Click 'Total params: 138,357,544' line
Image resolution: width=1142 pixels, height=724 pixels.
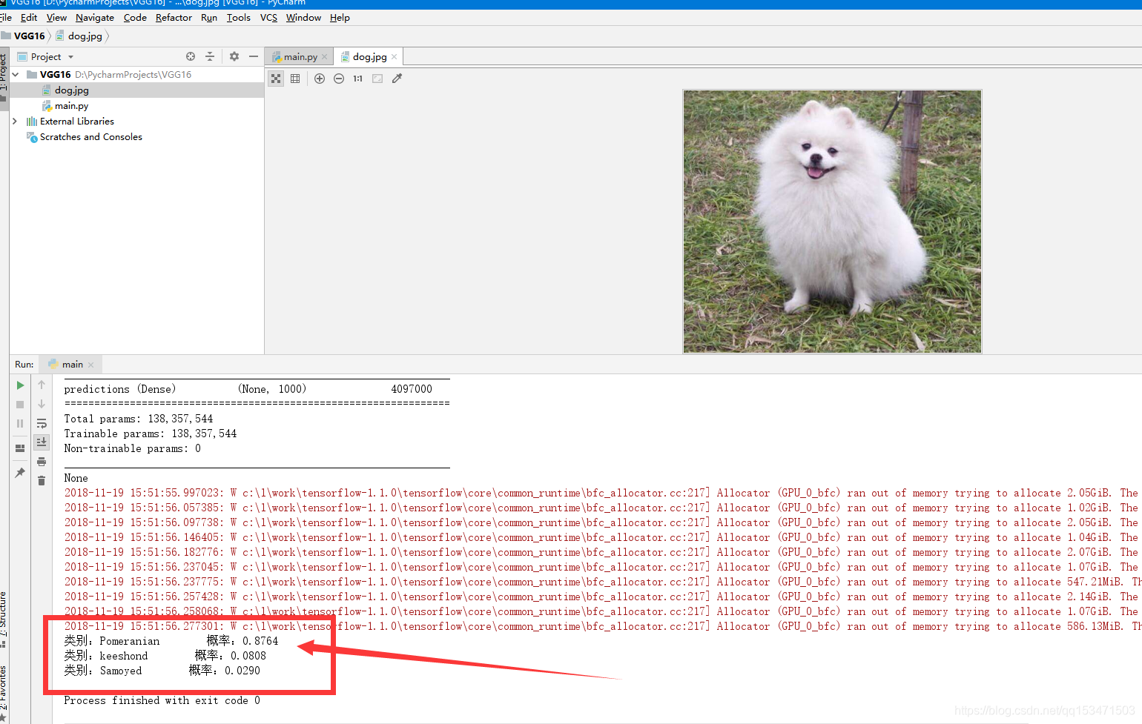[139, 419]
